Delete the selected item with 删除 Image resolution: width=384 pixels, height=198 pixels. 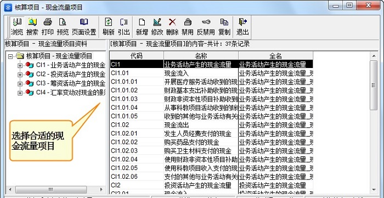tap(172, 26)
